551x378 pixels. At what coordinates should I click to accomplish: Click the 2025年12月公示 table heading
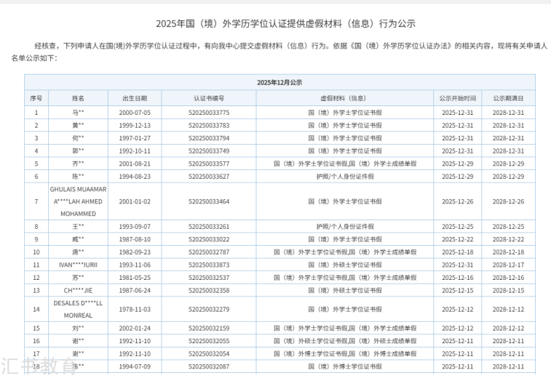tap(280, 82)
